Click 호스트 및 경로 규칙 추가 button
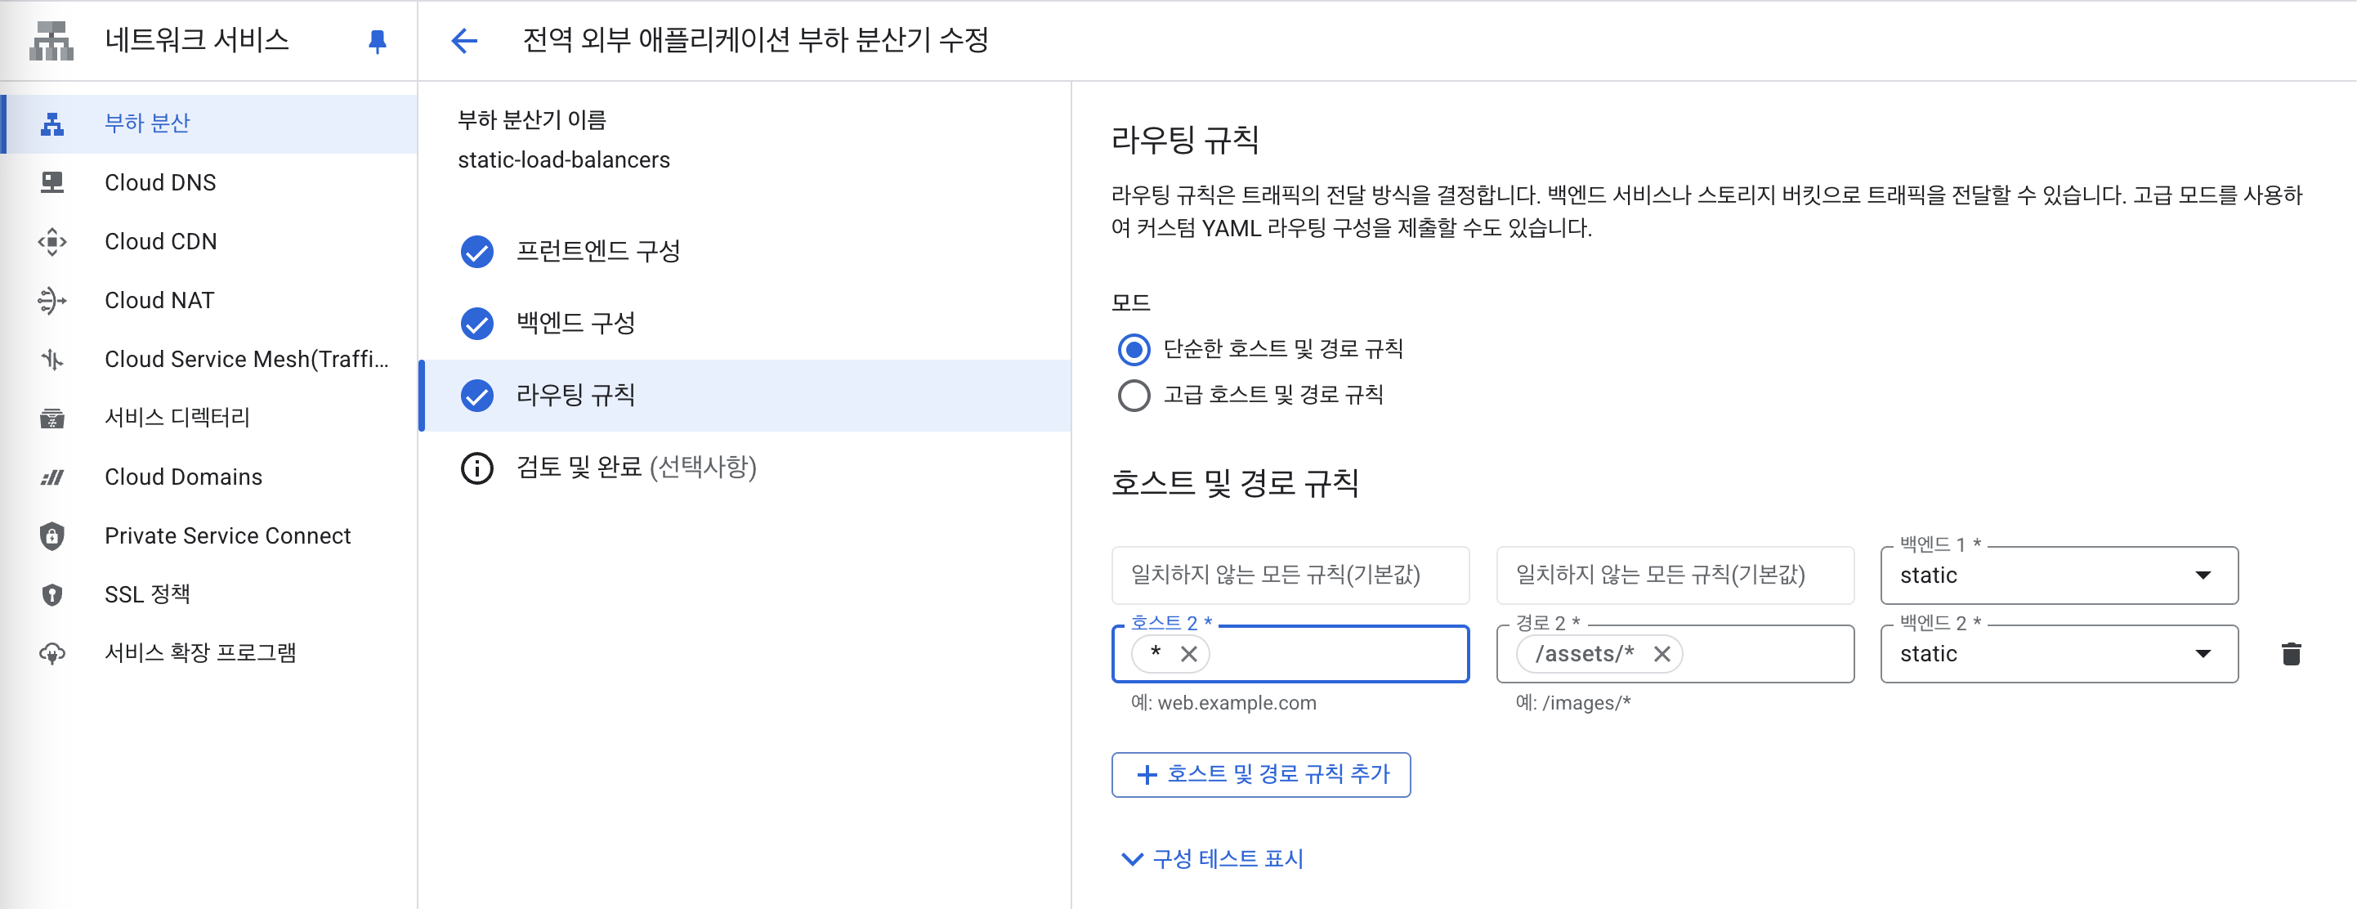The image size is (2357, 909). pos(1260,774)
